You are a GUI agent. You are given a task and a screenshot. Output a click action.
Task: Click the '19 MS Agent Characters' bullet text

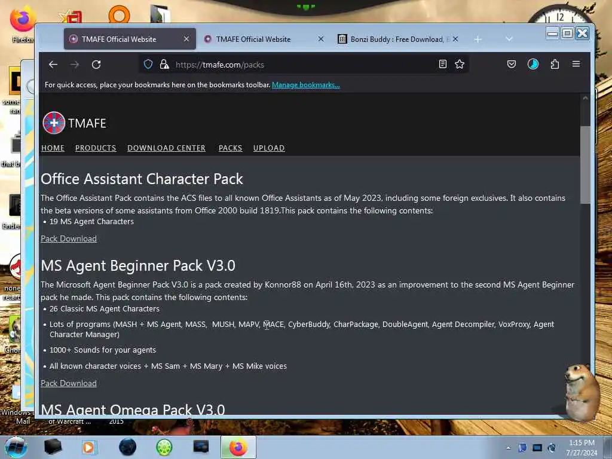coord(91,222)
